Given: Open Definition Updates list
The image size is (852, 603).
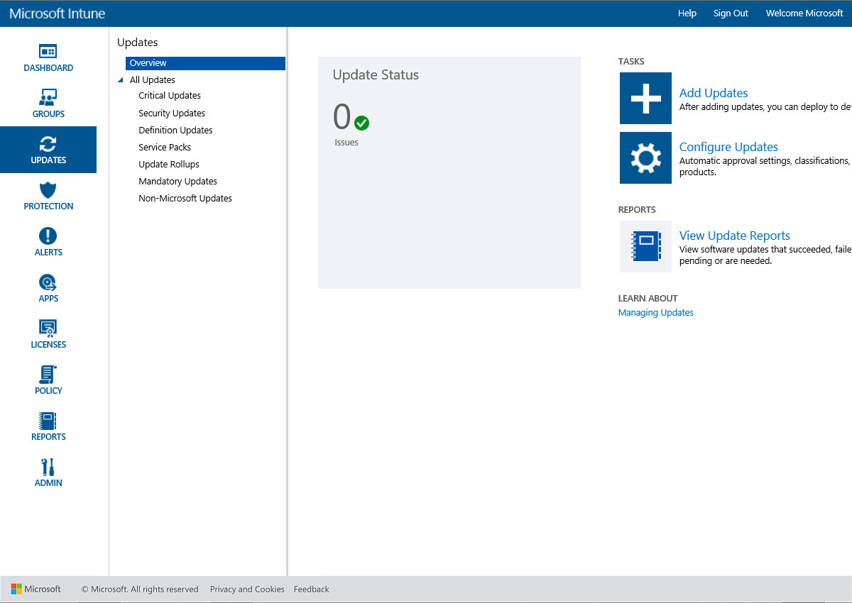Looking at the screenshot, I should pos(175,130).
